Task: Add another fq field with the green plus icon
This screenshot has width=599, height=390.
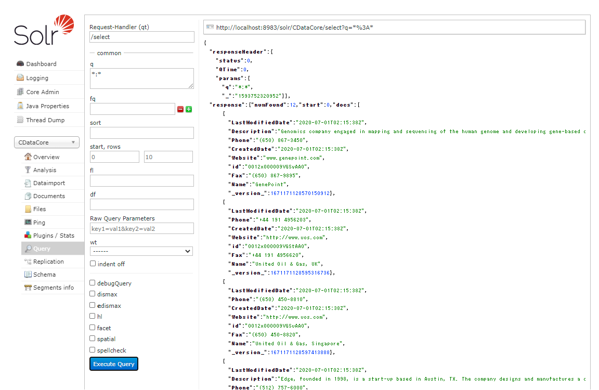Action: coord(189,109)
